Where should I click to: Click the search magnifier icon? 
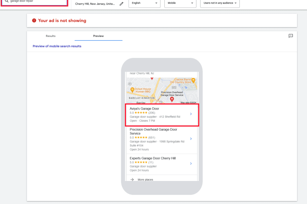coord(7,1)
